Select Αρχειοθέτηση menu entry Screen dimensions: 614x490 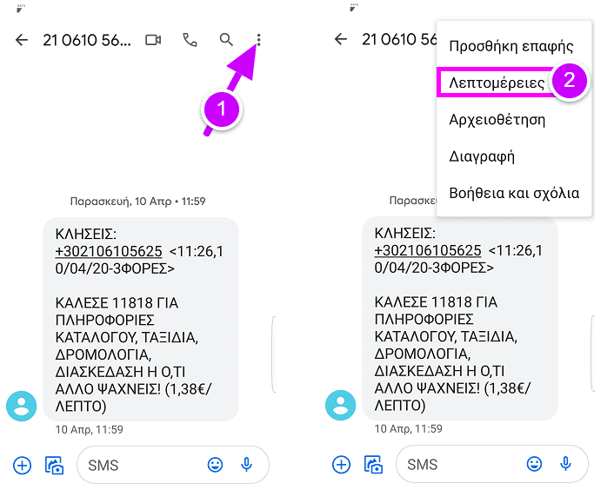pyautogui.click(x=497, y=120)
